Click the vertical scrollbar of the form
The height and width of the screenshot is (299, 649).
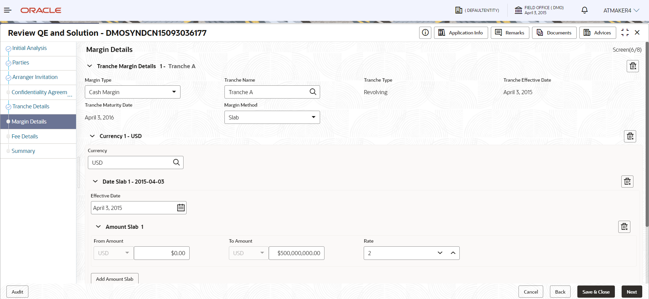(647, 134)
